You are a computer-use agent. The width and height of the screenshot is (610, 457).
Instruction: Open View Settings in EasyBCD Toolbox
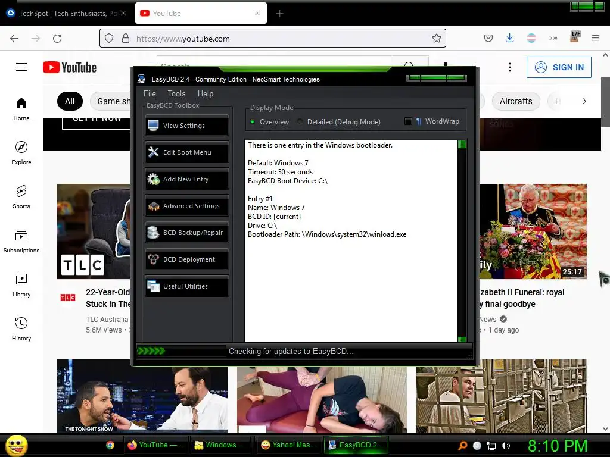pyautogui.click(x=186, y=125)
